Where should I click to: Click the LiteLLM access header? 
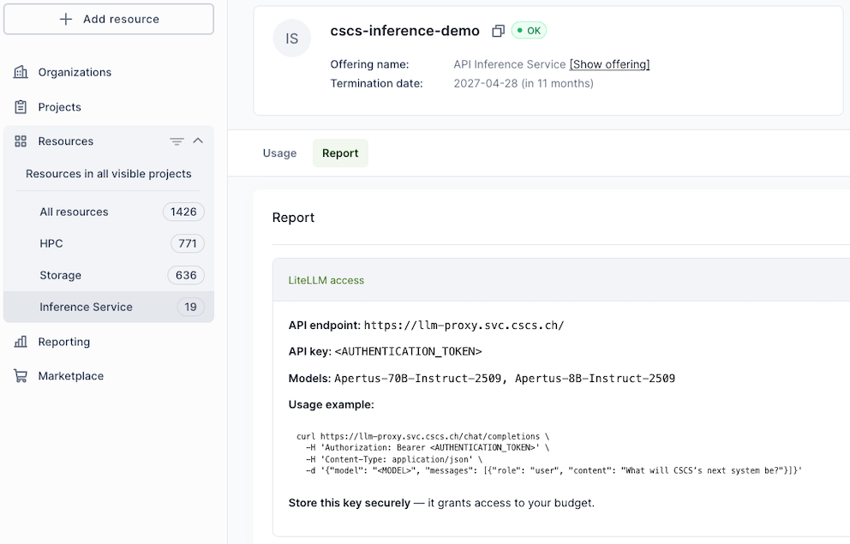click(x=326, y=281)
